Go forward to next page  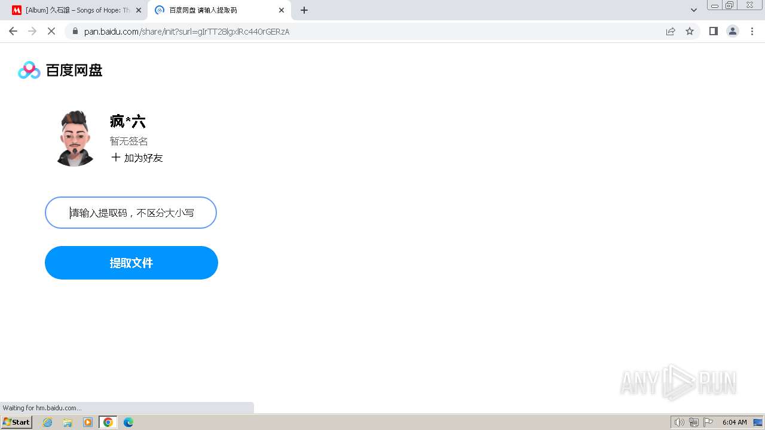(32, 31)
